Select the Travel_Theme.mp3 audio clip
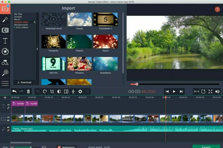223x148 pixels. point(117,129)
